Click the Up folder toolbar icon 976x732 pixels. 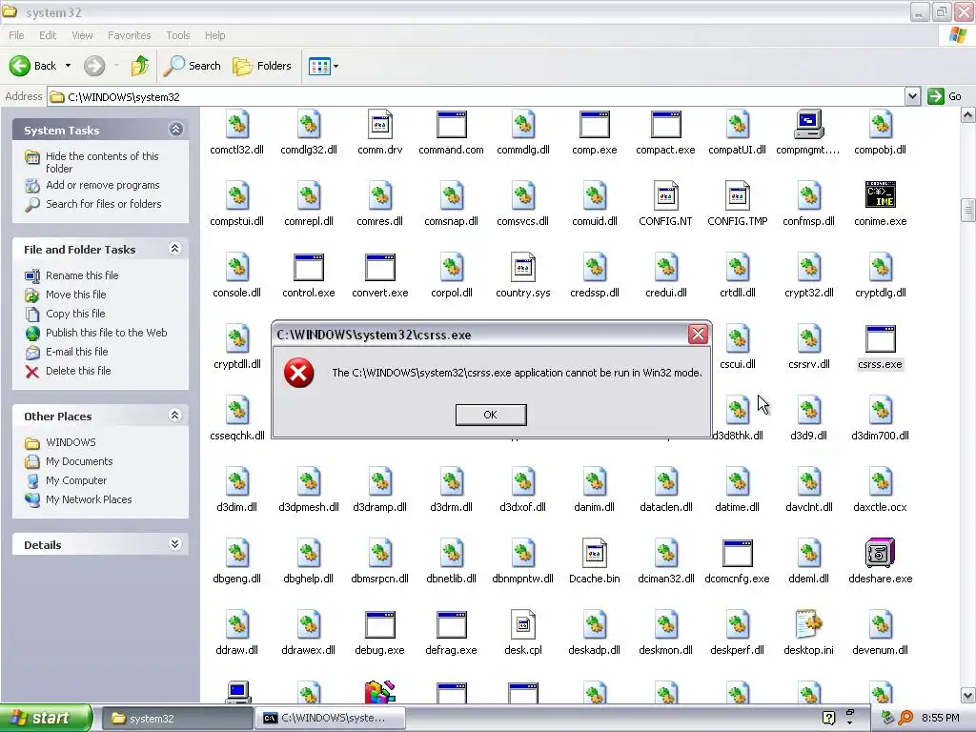click(140, 66)
